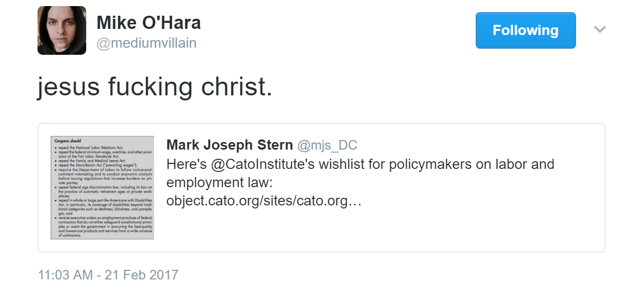
Task: Click empty space right of the cato.org link
Action: click(x=482, y=201)
